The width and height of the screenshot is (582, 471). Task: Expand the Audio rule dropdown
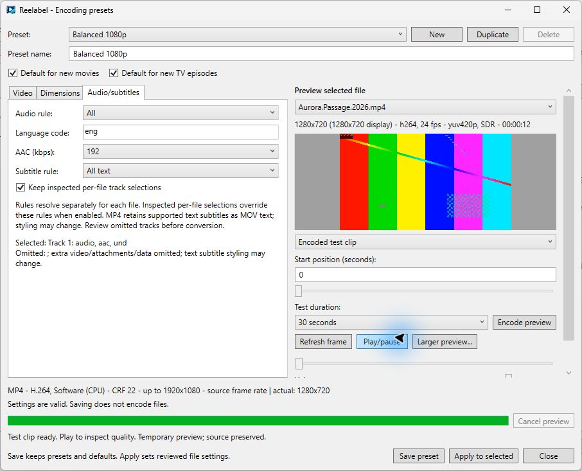181,113
